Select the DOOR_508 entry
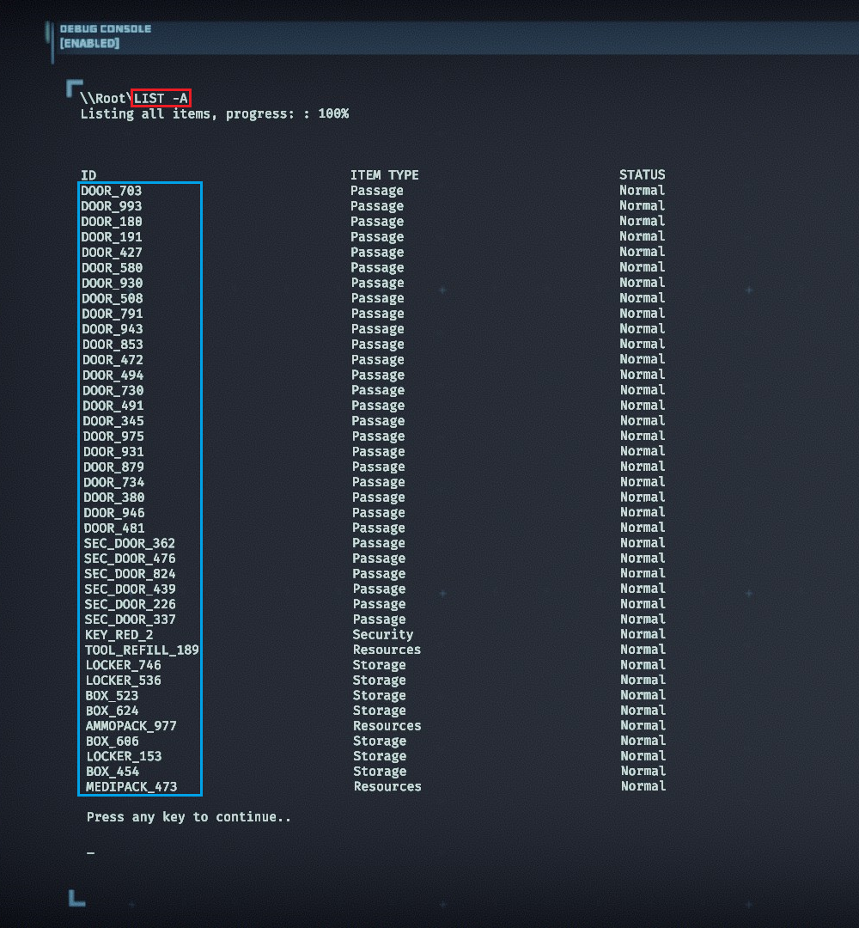Screen dimensions: 859x928 click(112, 298)
